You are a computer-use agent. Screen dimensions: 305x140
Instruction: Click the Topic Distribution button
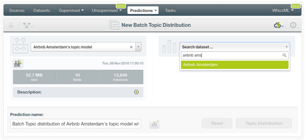(264, 123)
